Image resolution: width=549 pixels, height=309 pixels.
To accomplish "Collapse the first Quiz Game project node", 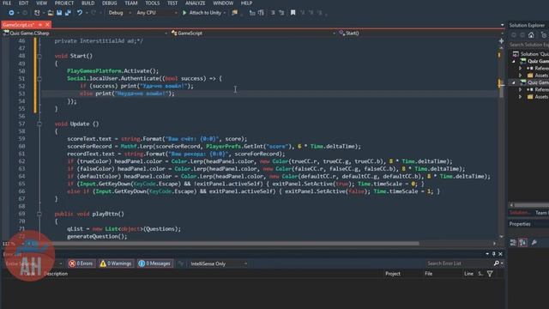I will 514,61.
